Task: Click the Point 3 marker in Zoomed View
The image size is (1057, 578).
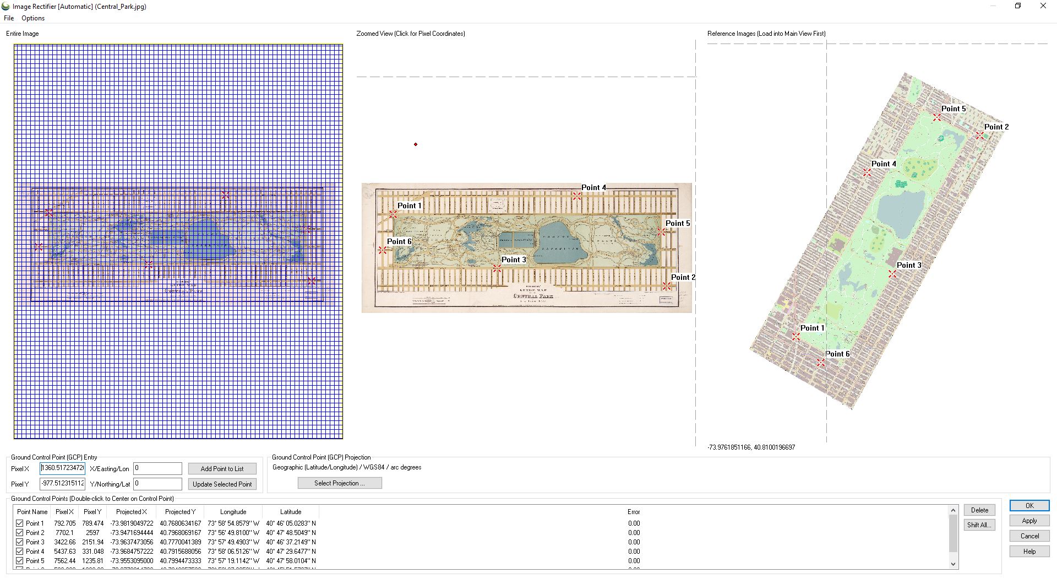Action: tap(497, 268)
